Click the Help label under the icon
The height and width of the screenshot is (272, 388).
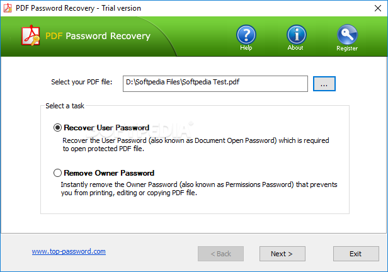tap(246, 48)
